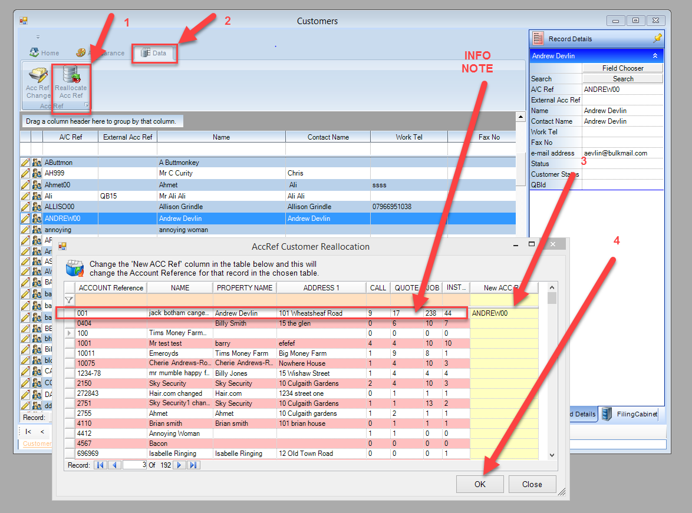
Task: Select work tel cell 07966951038
Action: coord(408,206)
